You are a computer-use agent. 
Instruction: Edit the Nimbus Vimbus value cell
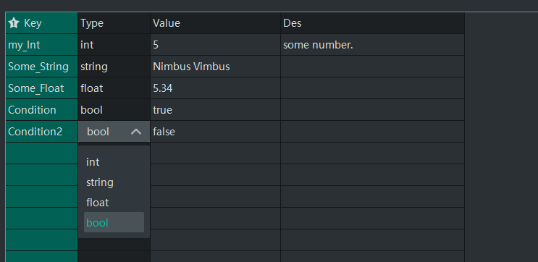pyautogui.click(x=216, y=66)
